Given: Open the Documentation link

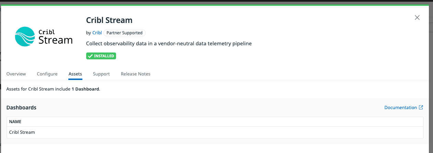Looking at the screenshot, I should pyautogui.click(x=400, y=108).
